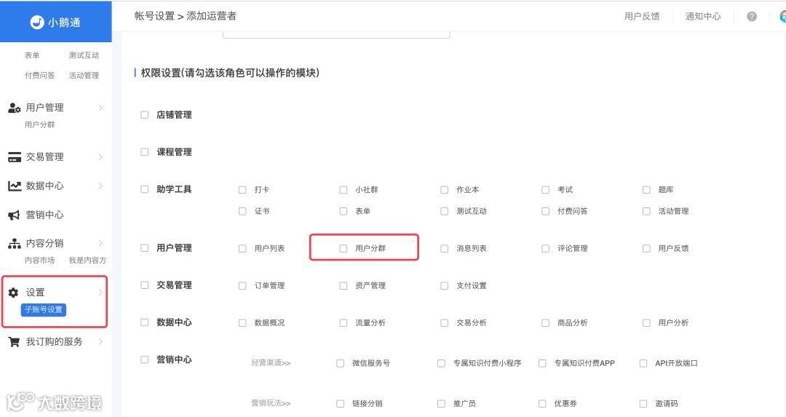Enable the 活动管理 permission checkbox
The image size is (786, 417).
tap(647, 212)
